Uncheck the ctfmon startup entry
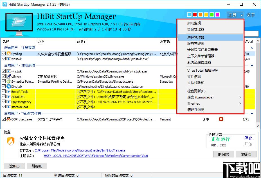The height and width of the screenshot is (178, 261). (x=4, y=76)
